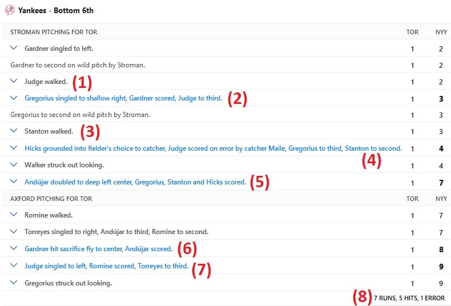Click the Yankees team logo icon
The width and height of the screenshot is (451, 306).
[x=10, y=10]
